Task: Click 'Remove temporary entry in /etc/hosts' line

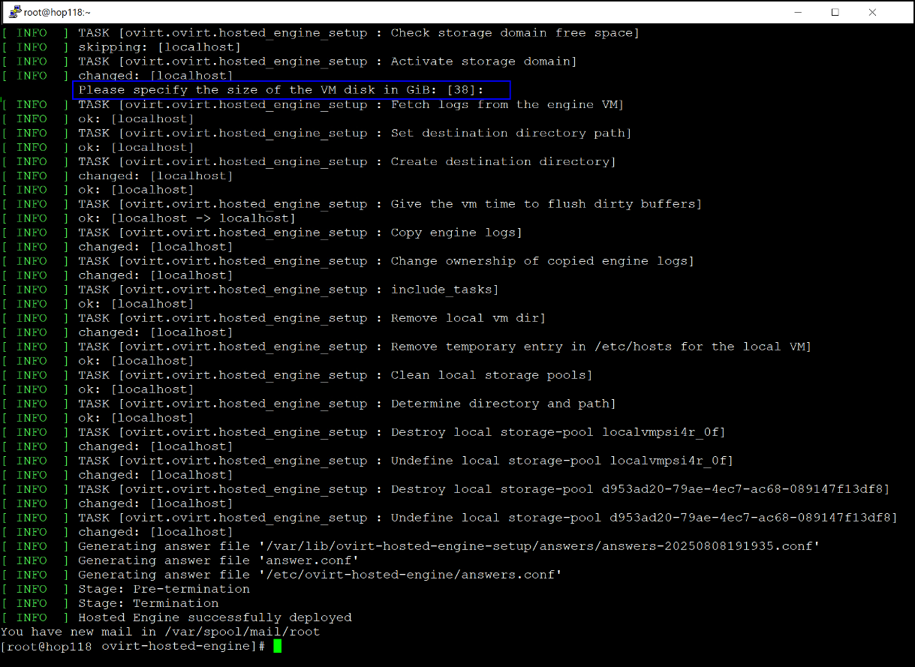Action: [407, 347]
